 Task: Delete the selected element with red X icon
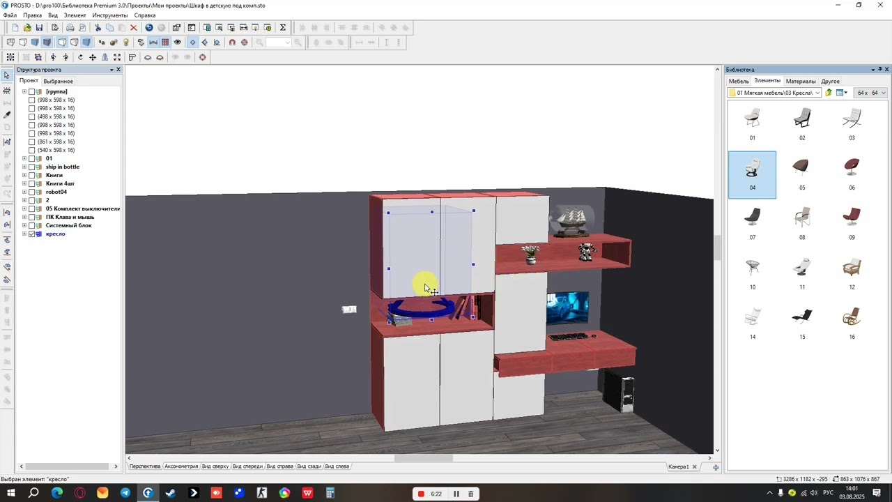pyautogui.click(x=134, y=28)
